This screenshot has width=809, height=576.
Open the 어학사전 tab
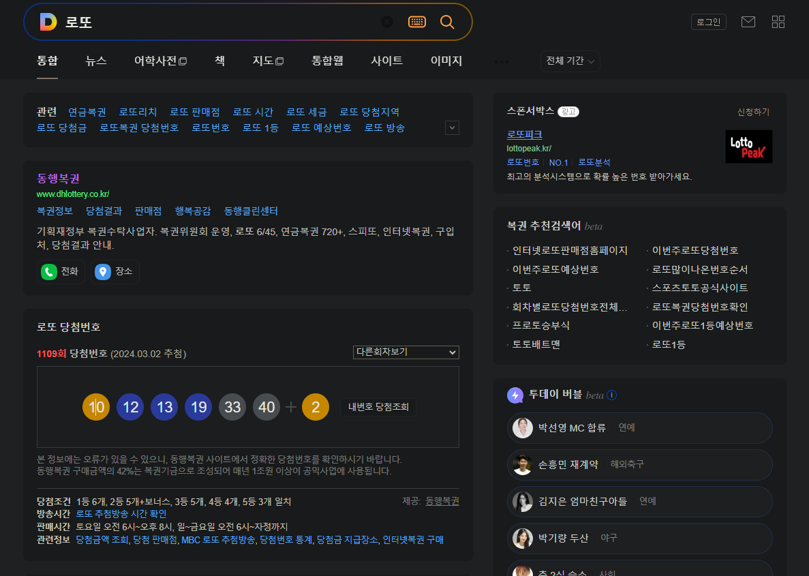tap(160, 61)
